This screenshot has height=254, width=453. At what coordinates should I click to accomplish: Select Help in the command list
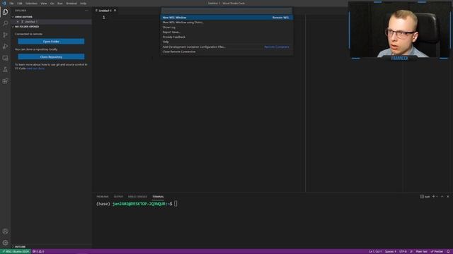pos(226,42)
